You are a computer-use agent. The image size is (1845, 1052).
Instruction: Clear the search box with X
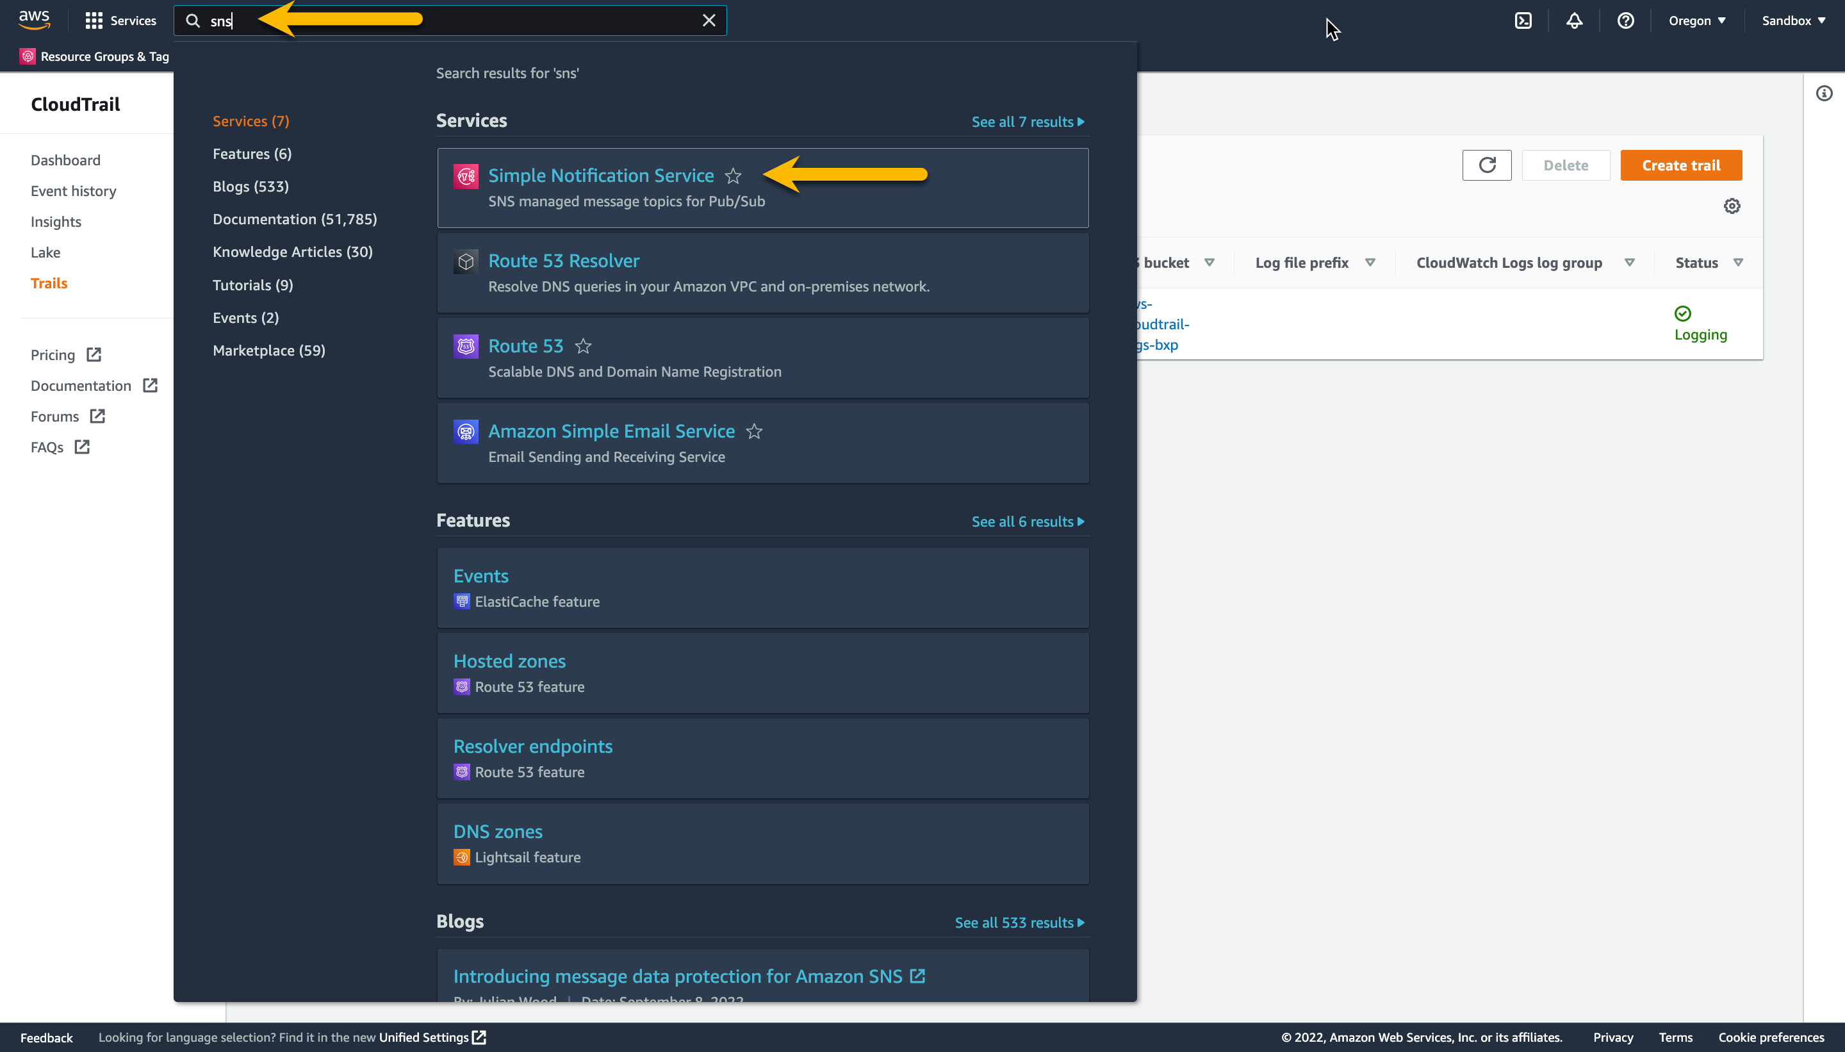pos(709,21)
